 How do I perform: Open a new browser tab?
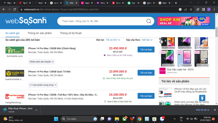click(x=176, y=3)
